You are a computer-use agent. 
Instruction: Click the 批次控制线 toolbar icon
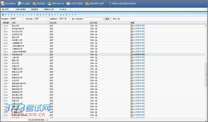3,4
